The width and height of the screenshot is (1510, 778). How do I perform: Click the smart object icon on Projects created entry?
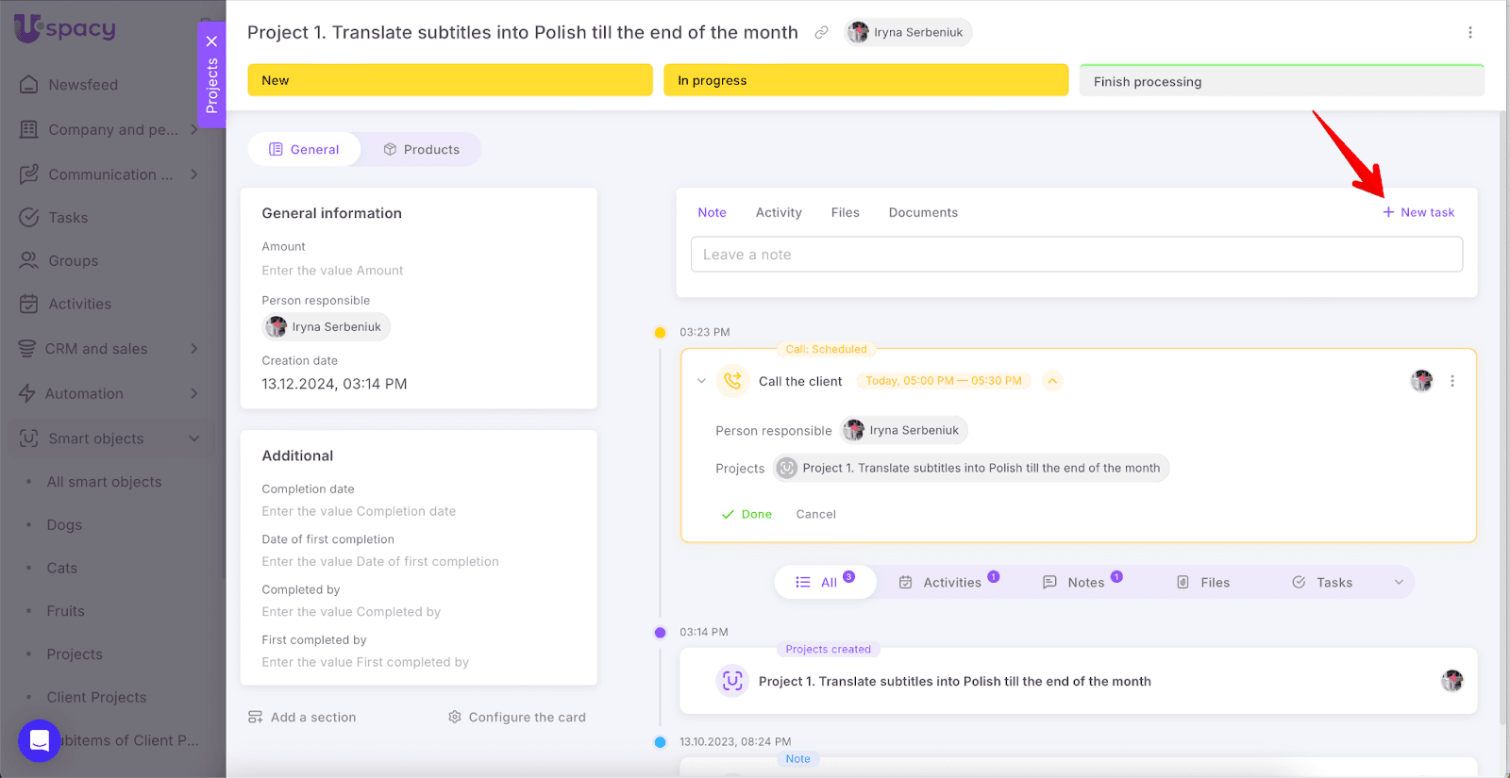click(x=732, y=681)
